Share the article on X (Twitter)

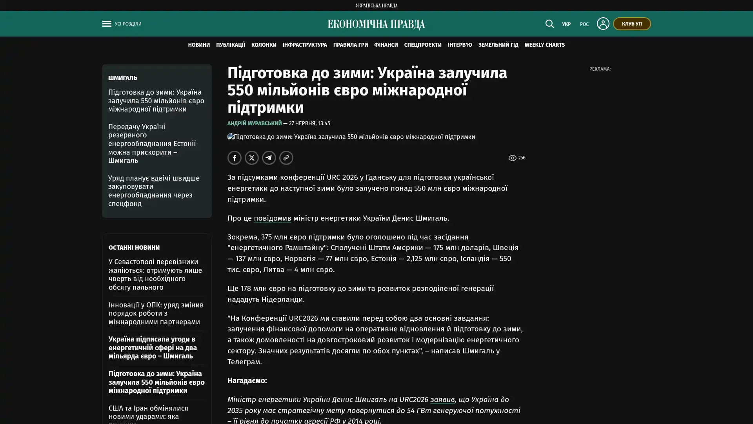[252, 158]
